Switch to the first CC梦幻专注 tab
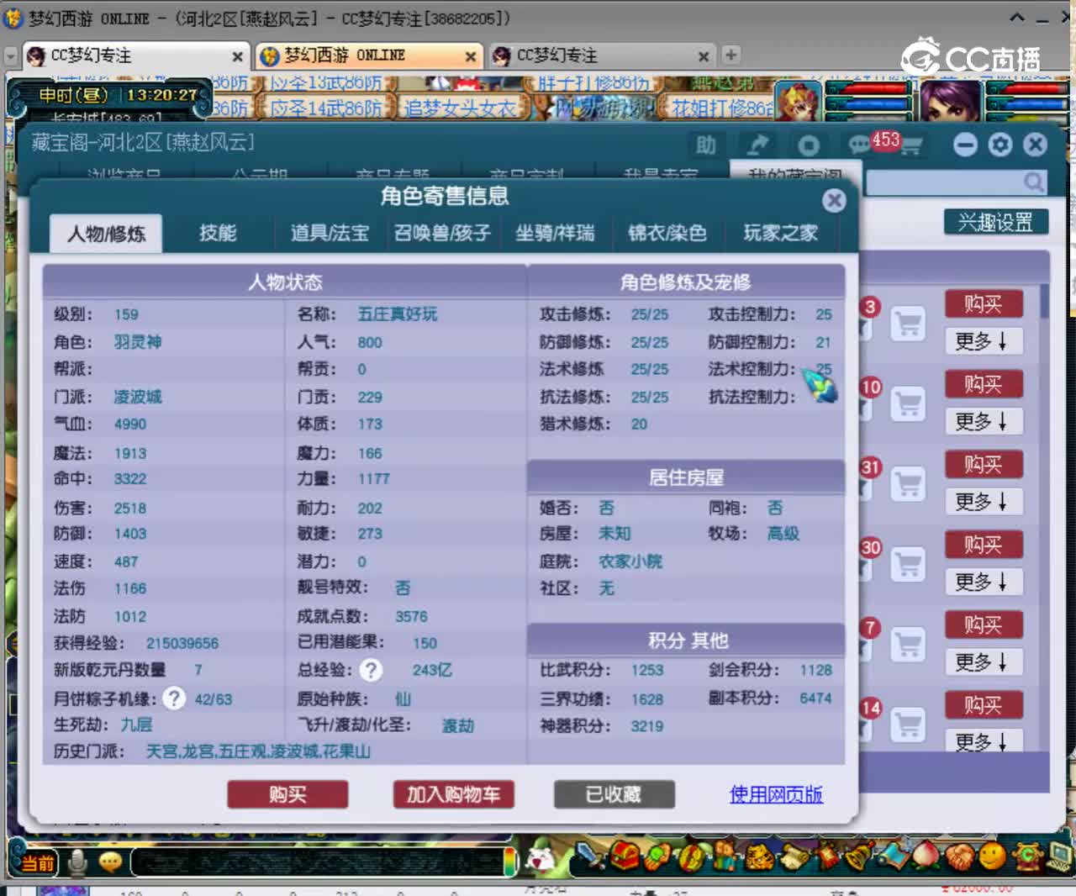The width and height of the screenshot is (1076, 896). point(134,56)
